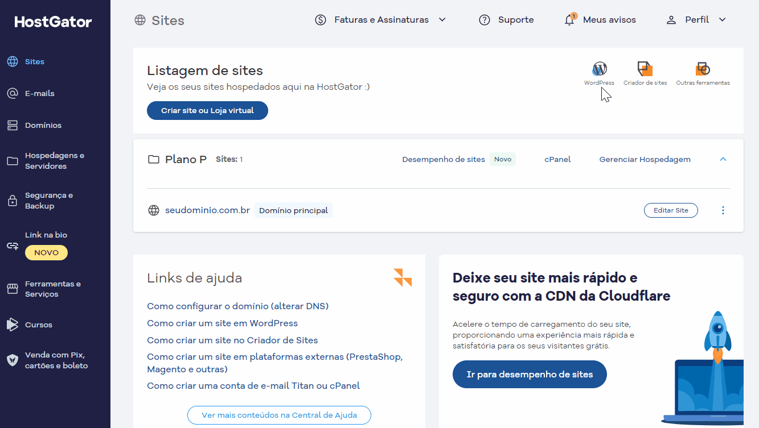Click the Plano P plan name
759x428 pixels.
186,159
